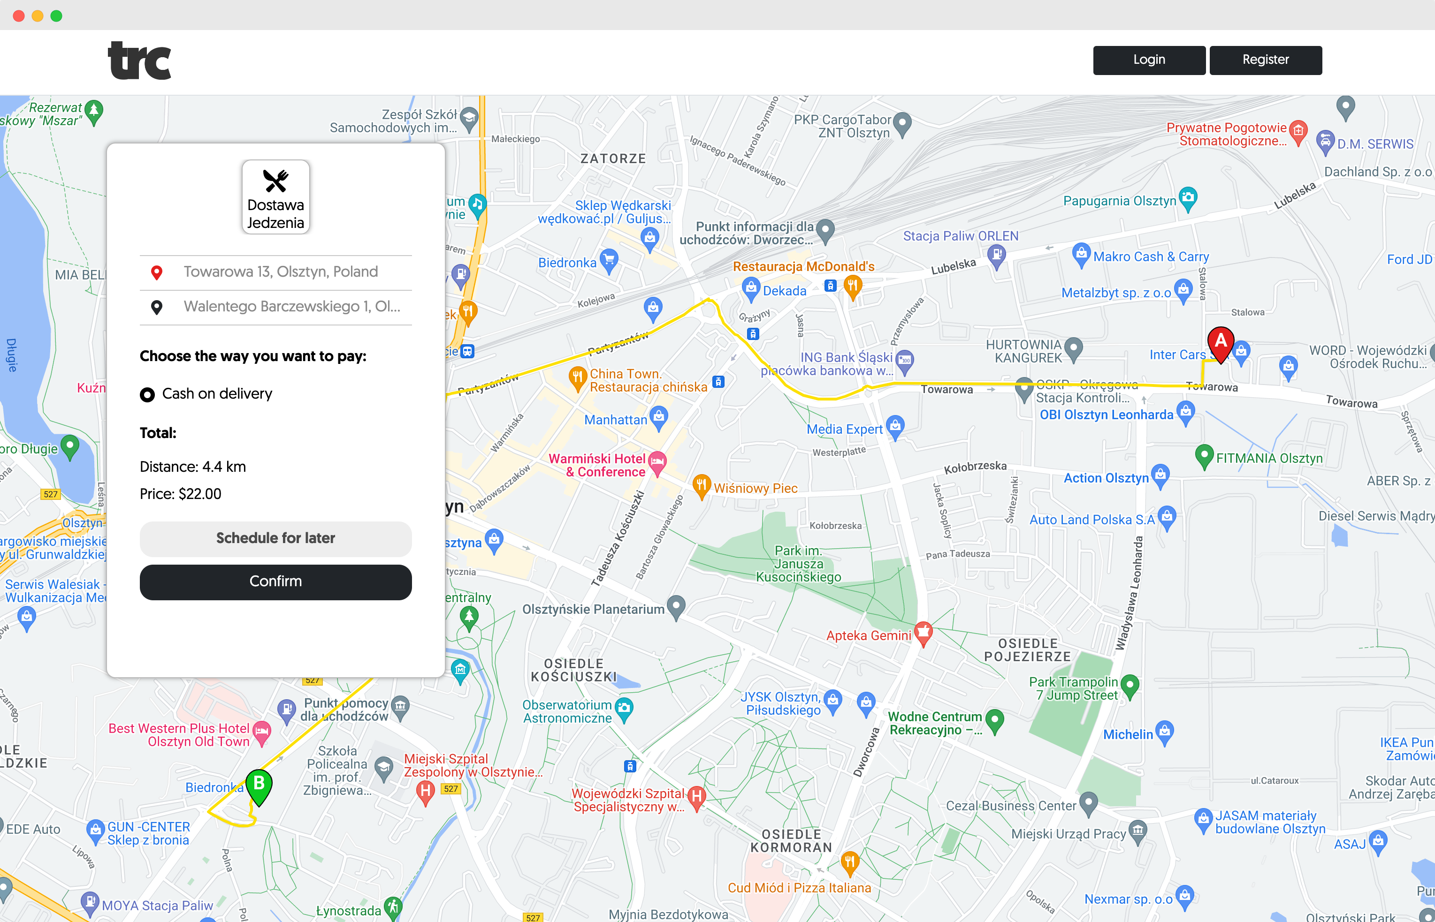This screenshot has width=1435, height=922.
Task: Open the Register page
Action: pyautogui.click(x=1265, y=60)
